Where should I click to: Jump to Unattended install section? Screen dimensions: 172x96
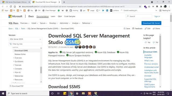(x=151, y=67)
